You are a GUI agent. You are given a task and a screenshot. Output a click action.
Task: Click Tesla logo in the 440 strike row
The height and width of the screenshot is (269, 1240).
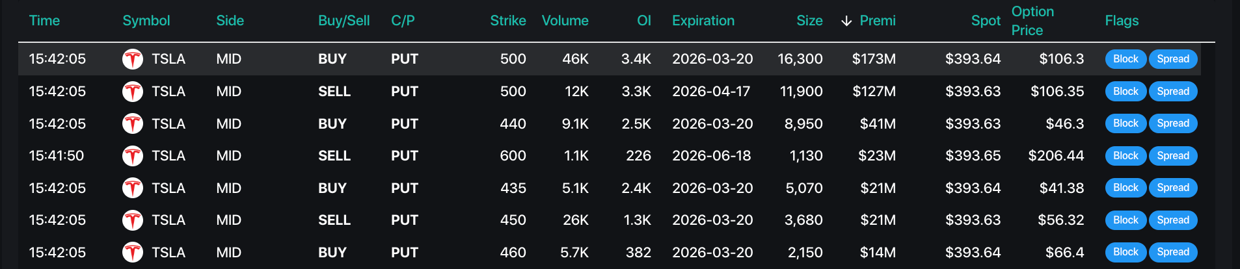[133, 123]
